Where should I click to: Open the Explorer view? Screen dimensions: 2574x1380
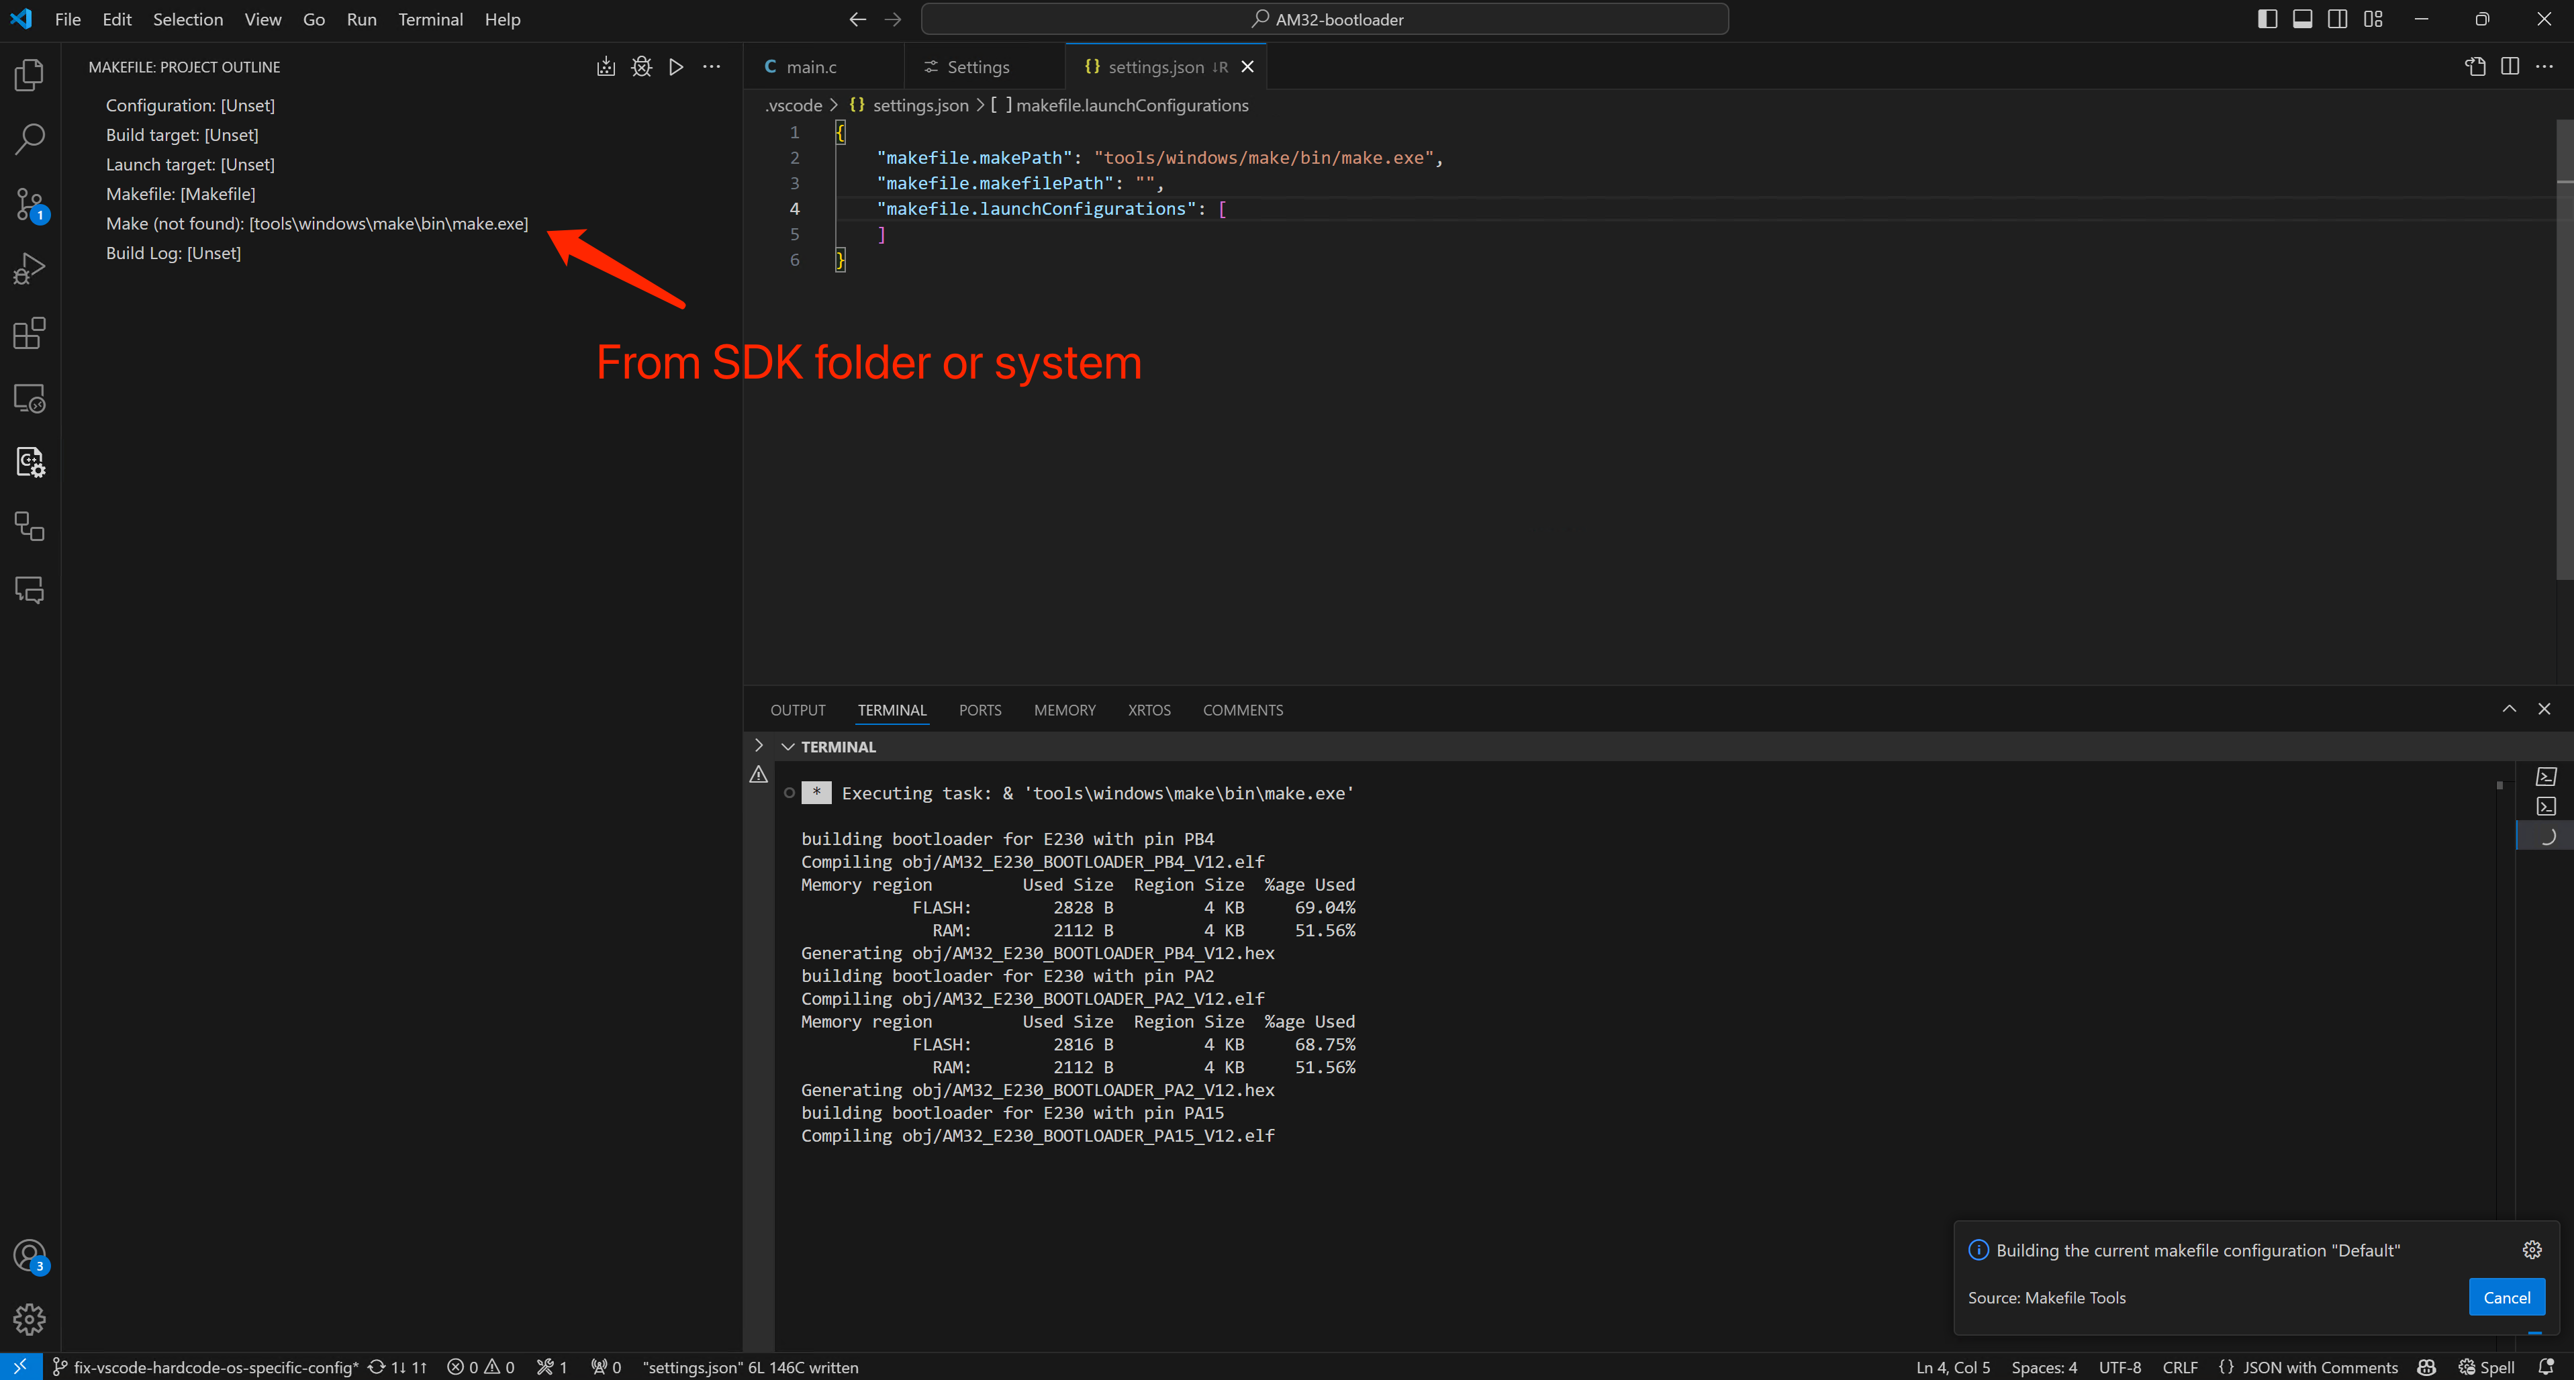coord(30,75)
